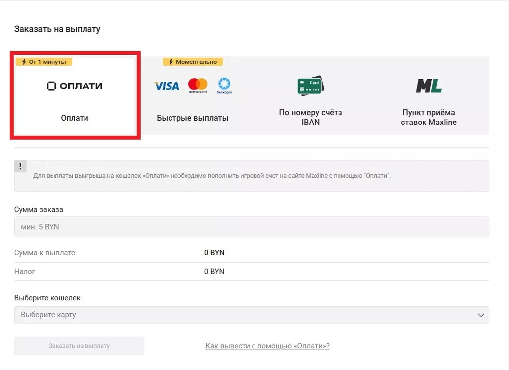Click the Mastercard icon
The height and width of the screenshot is (370, 509).
(197, 85)
